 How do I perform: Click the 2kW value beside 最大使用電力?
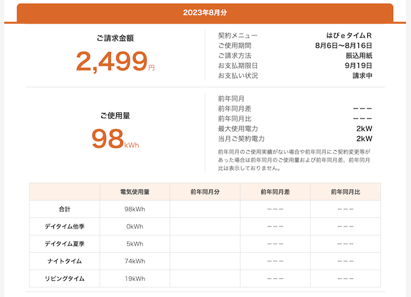point(364,128)
